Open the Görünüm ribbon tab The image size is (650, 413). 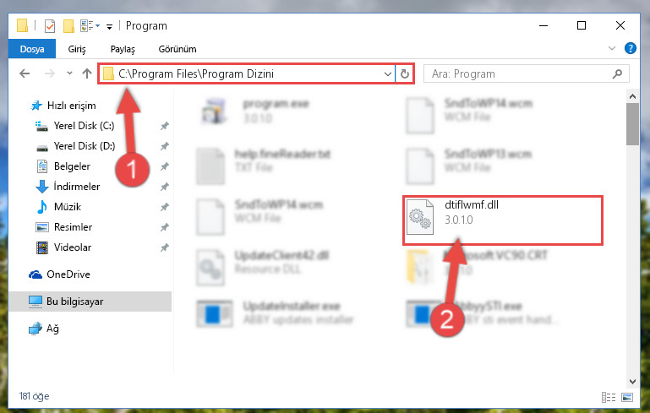pos(178,49)
